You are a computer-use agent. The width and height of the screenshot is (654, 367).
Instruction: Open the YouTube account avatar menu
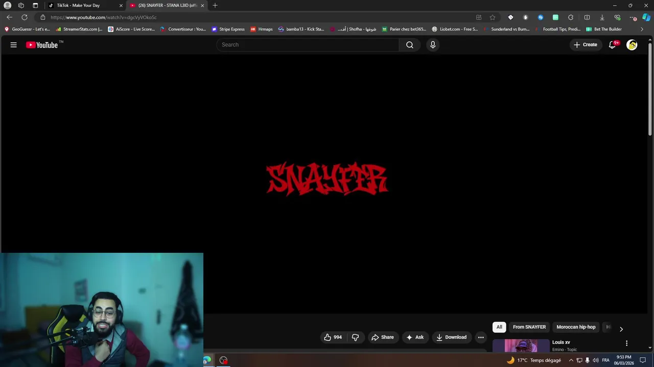tap(632, 45)
